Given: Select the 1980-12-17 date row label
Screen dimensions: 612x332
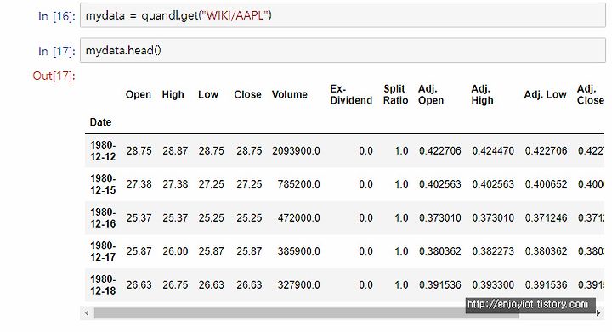Looking at the screenshot, I should click(x=103, y=251).
